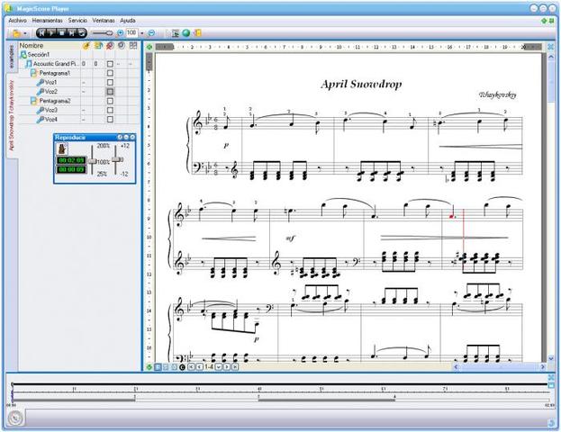Open the zoom percentage dropdown arrow

click(142, 33)
